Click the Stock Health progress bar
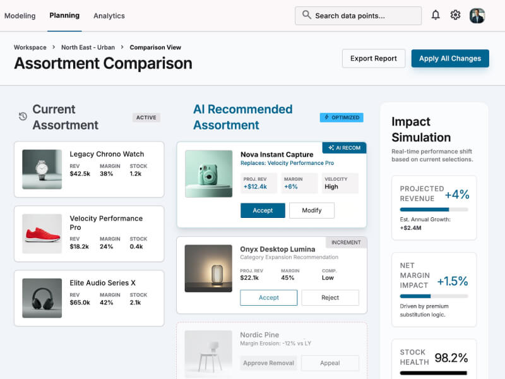505x379 pixels. coord(434,373)
